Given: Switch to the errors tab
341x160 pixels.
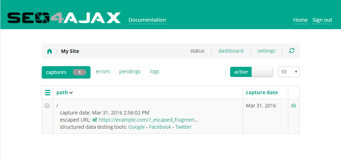Looking at the screenshot, I should tap(103, 71).
